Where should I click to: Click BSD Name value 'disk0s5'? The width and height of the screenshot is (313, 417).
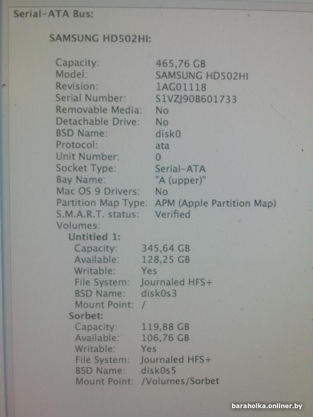(158, 371)
